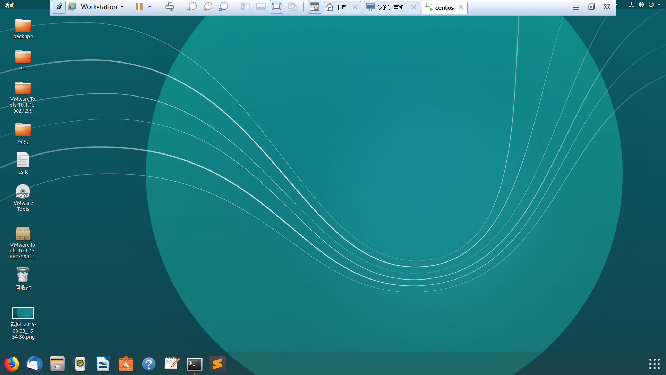The image size is (666, 375).
Task: Expand the power options dropdown arrow
Action: 150,7
